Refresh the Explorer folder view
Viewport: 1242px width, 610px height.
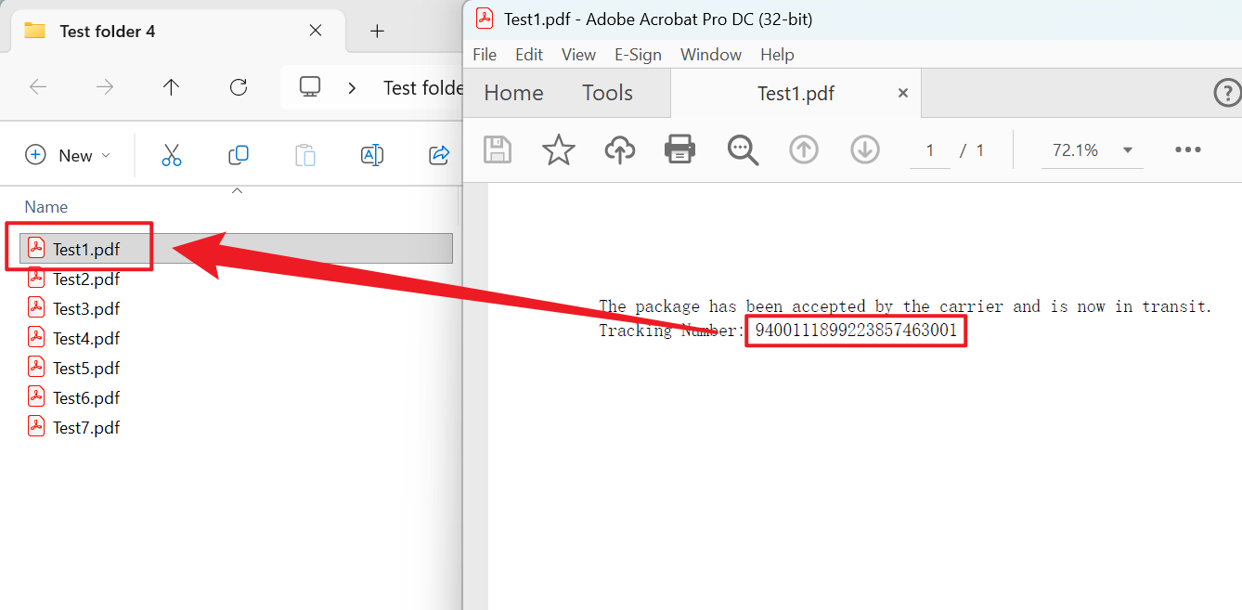tap(239, 87)
